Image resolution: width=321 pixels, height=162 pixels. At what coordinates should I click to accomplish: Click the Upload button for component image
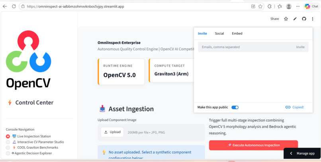point(112,132)
